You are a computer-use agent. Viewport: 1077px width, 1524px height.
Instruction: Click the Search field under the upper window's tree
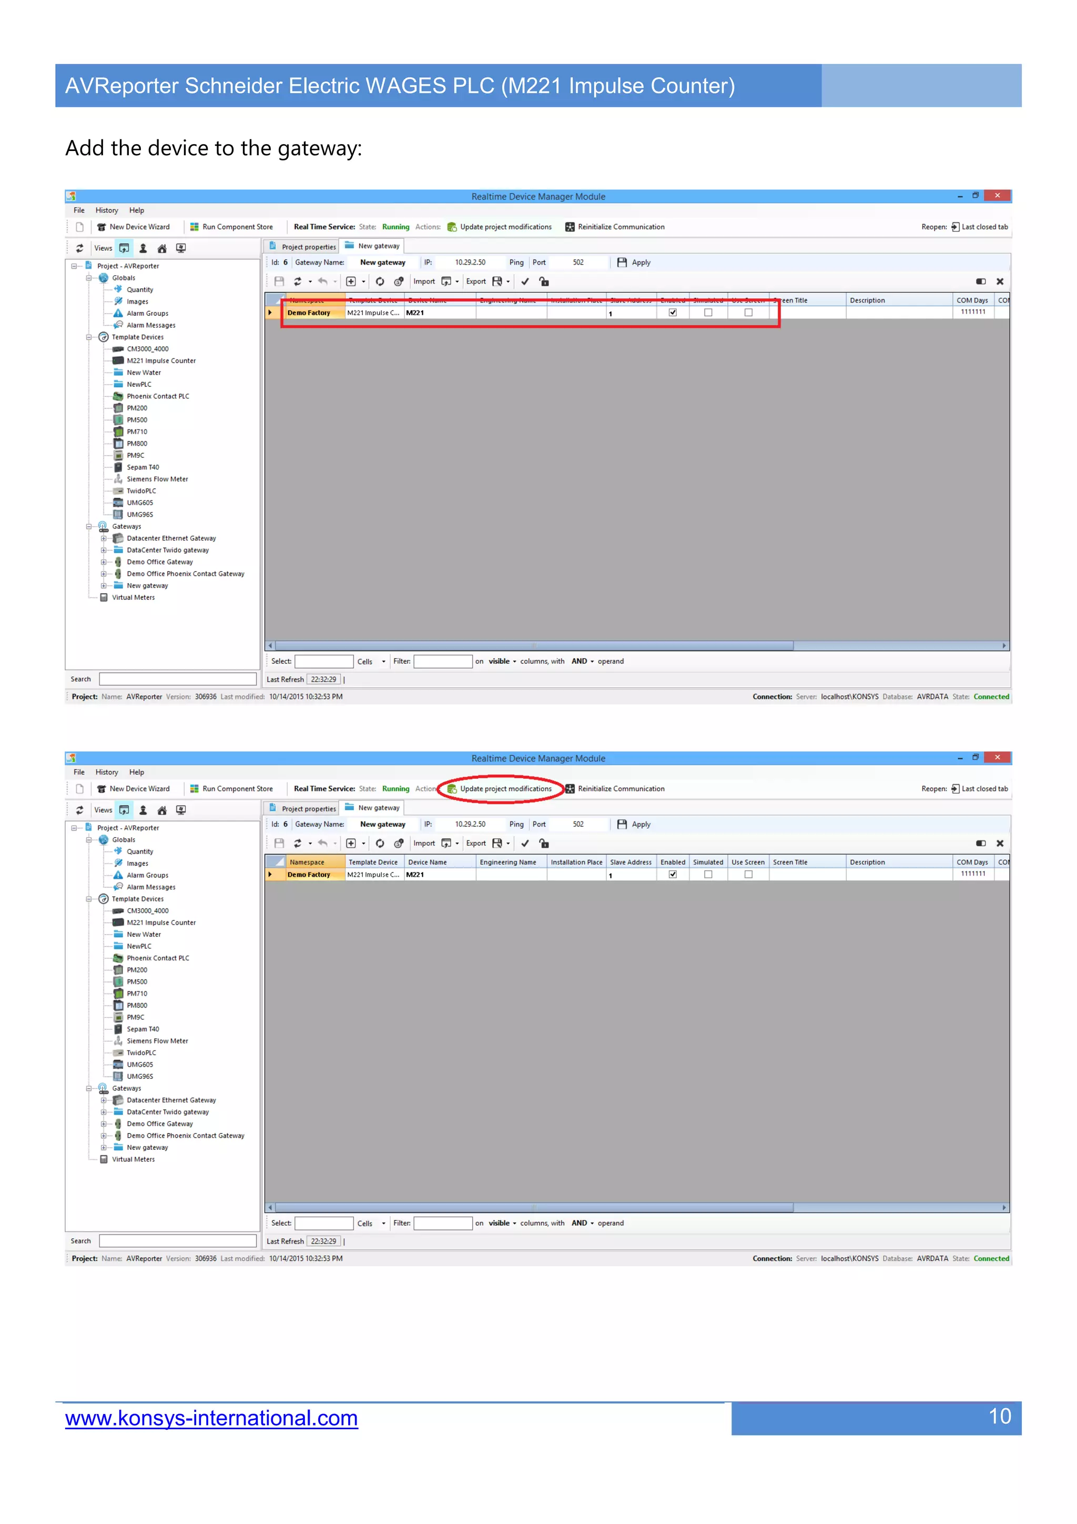pyautogui.click(x=177, y=679)
